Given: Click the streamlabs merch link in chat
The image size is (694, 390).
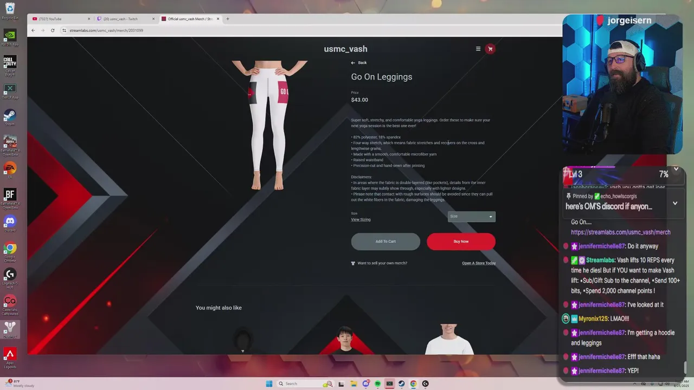Looking at the screenshot, I should click(x=621, y=232).
